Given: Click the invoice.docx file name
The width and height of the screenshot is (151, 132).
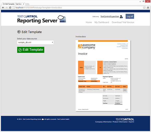Looking at the screenshot, I should tap(81, 37).
